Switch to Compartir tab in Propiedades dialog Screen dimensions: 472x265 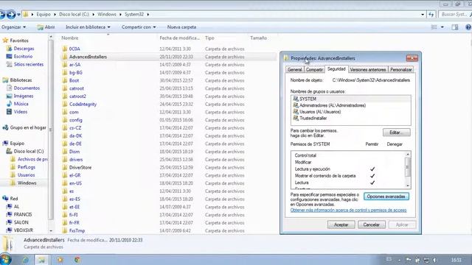point(314,69)
